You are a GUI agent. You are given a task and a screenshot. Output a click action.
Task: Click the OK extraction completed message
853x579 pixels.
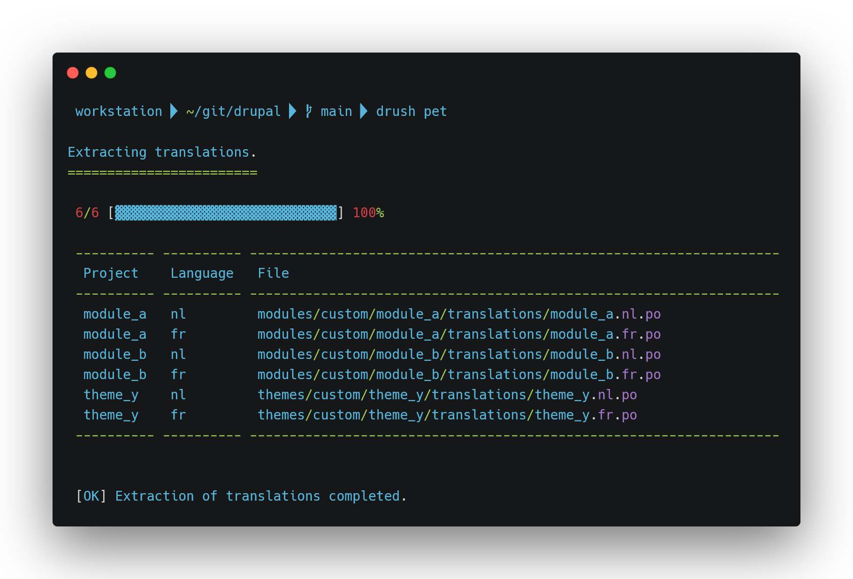click(x=241, y=496)
